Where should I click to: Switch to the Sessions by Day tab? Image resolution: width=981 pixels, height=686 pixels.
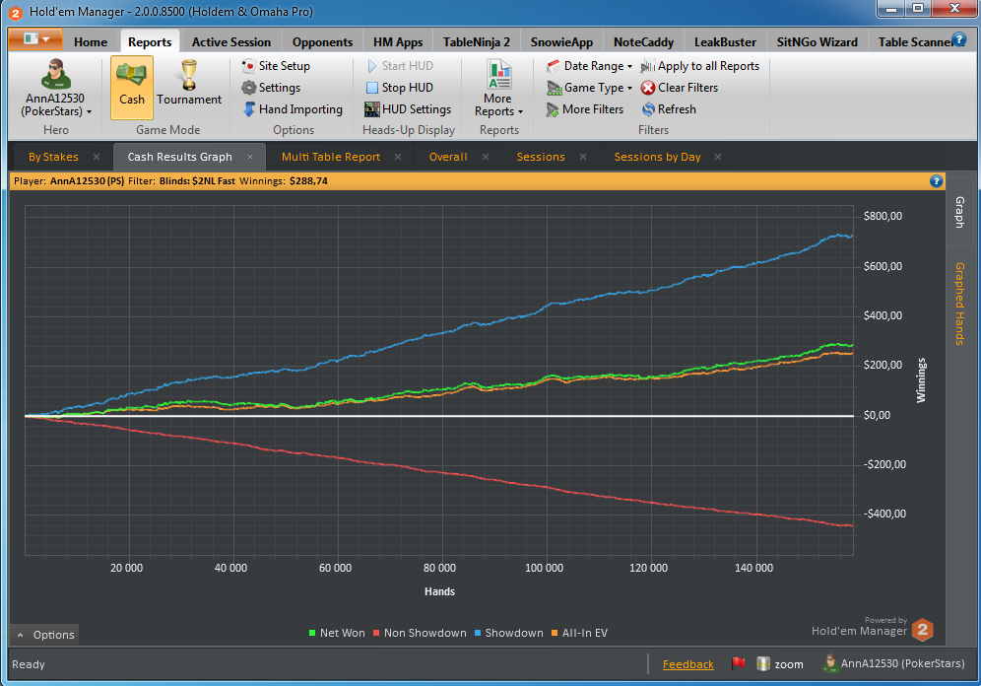tap(657, 157)
